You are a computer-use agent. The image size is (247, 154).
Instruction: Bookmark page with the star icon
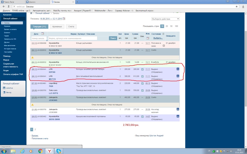[x=236, y=7]
